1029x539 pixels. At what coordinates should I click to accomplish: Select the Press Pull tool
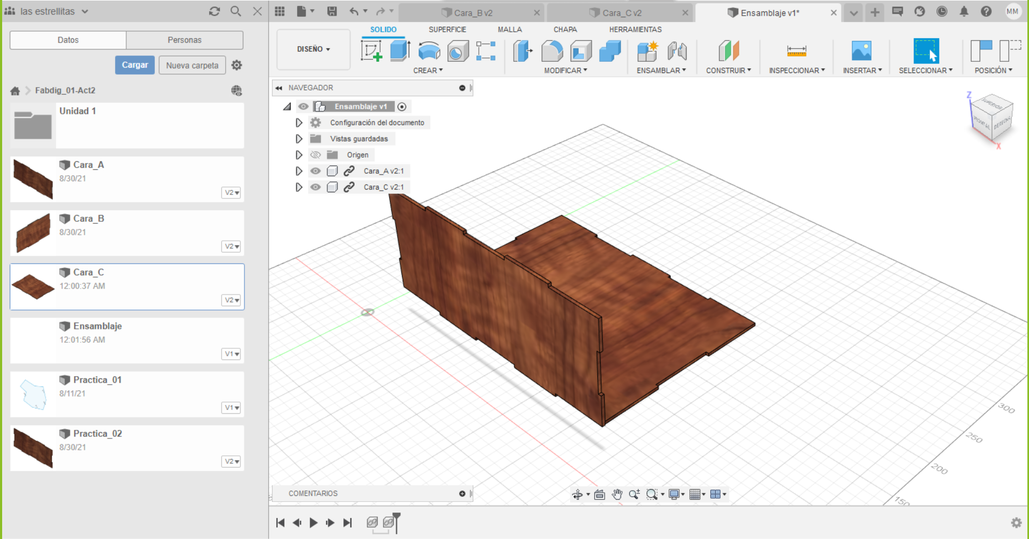(522, 51)
